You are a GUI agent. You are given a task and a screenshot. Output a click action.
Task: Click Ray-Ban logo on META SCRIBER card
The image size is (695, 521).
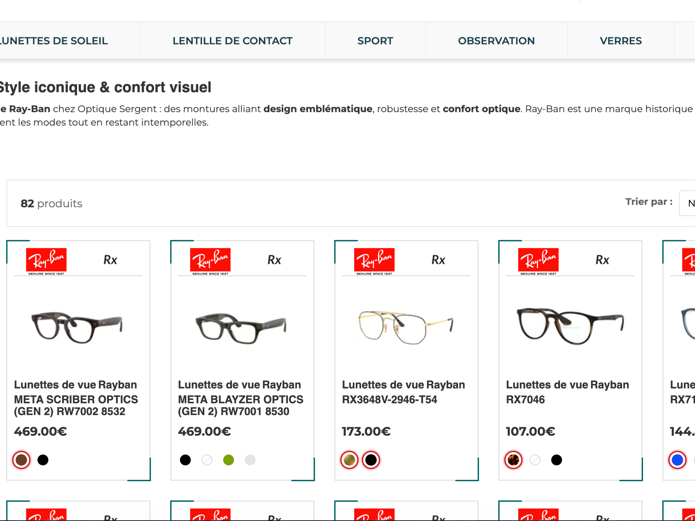point(46,262)
